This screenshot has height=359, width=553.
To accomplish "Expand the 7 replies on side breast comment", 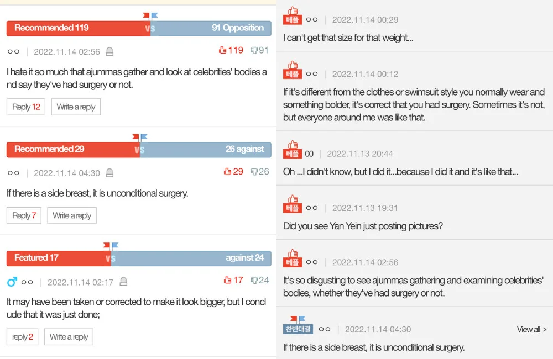I will (x=24, y=215).
